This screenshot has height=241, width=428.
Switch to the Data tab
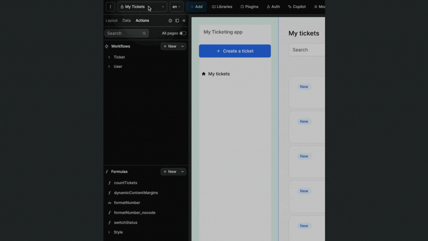point(126,20)
